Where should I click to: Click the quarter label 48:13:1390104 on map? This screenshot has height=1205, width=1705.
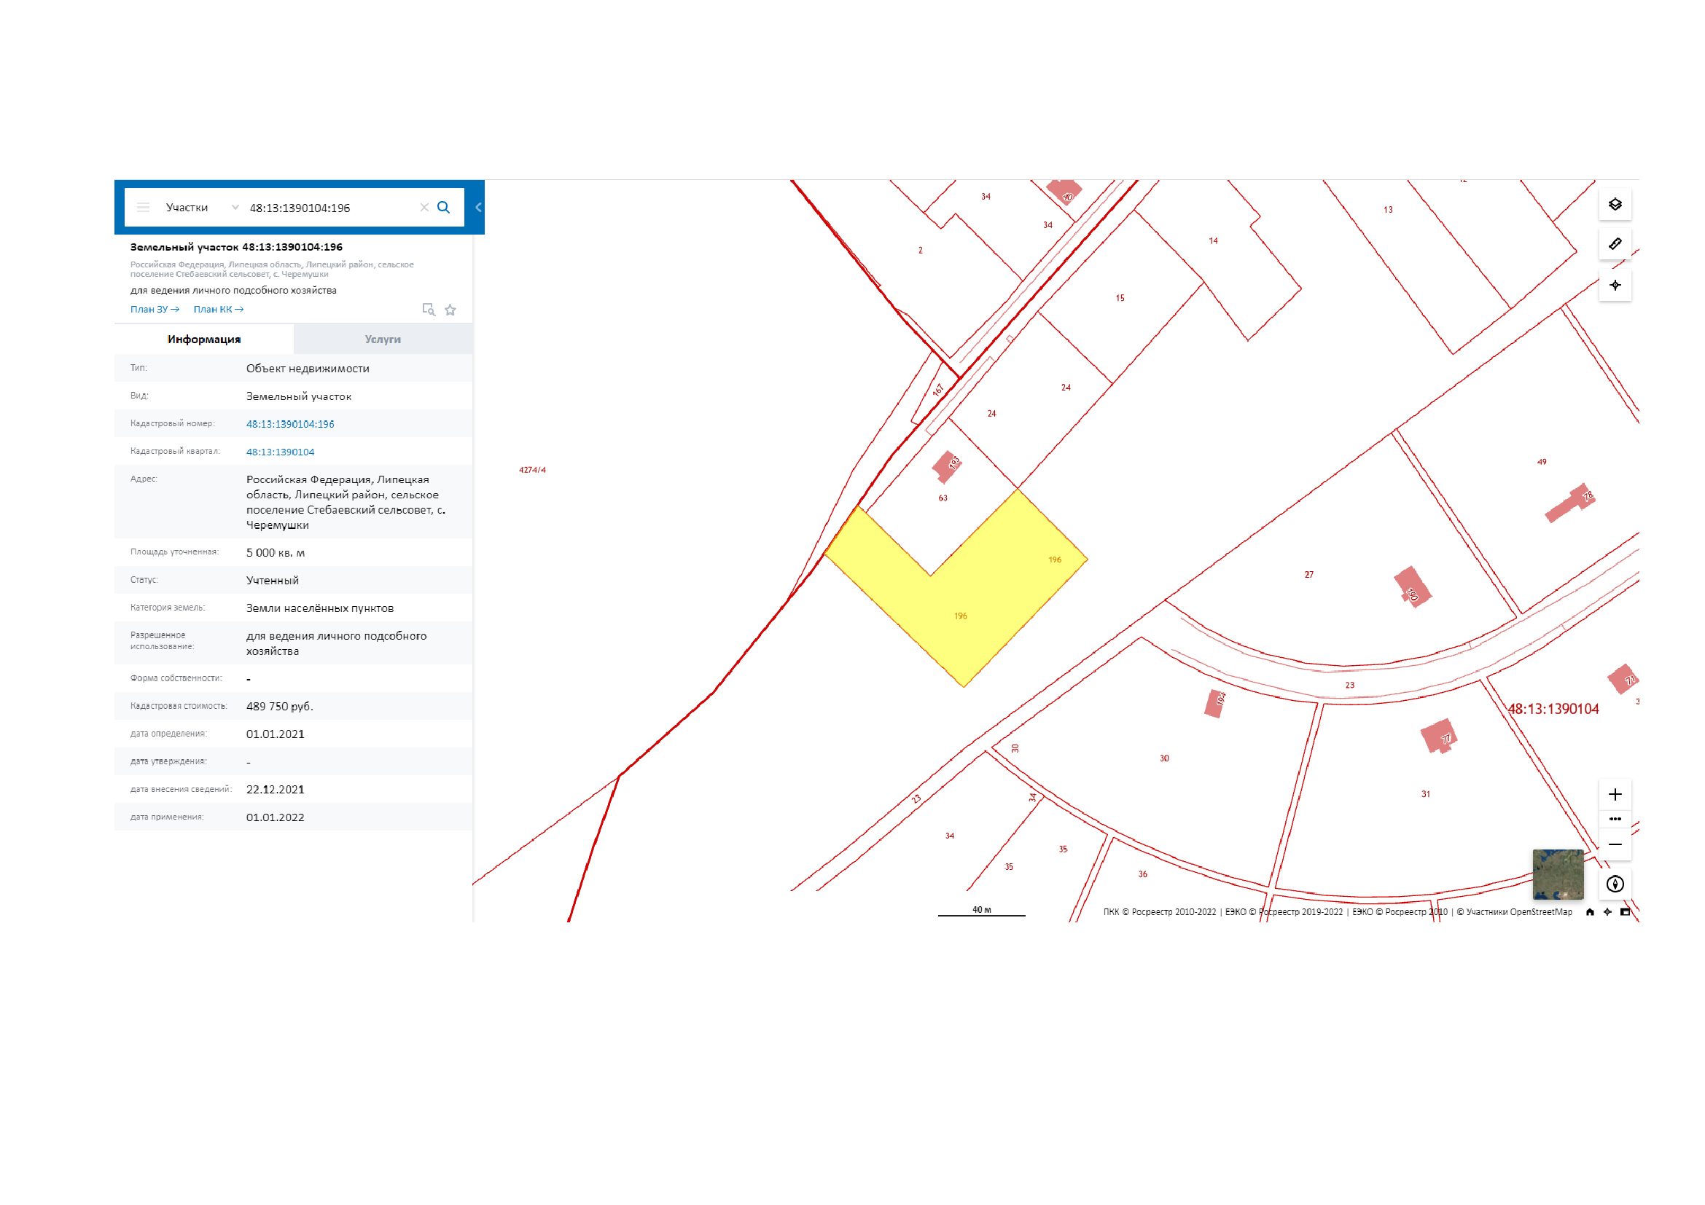point(1553,710)
